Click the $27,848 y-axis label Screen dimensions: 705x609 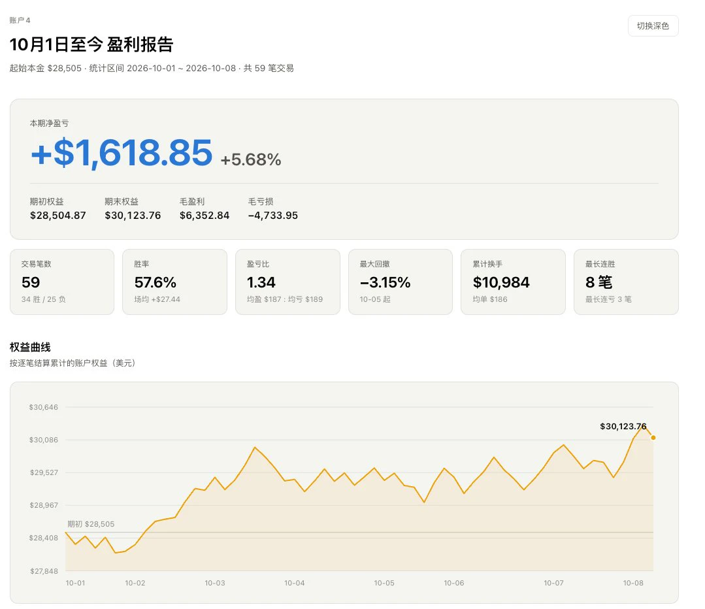click(44, 571)
